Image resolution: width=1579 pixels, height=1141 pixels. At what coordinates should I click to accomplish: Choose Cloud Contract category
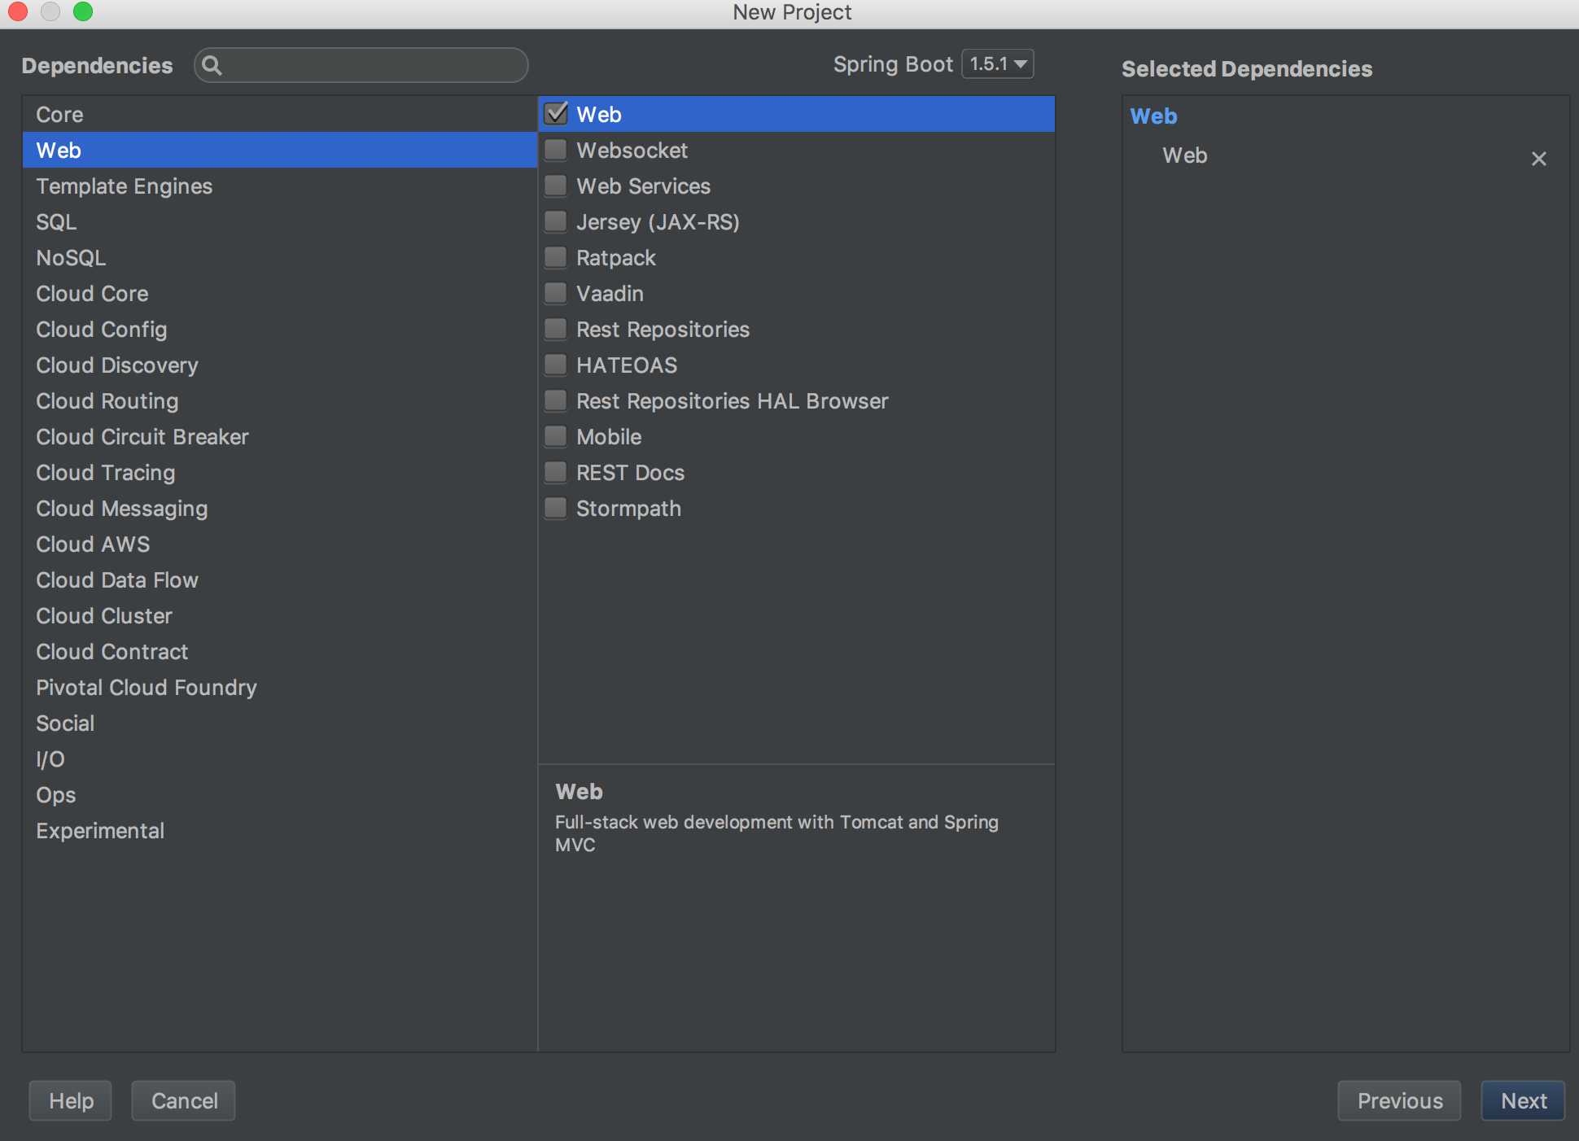pyautogui.click(x=280, y=651)
